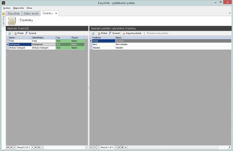Select the Řada row name cell
This screenshot has height=151, width=233.
click(20, 41)
